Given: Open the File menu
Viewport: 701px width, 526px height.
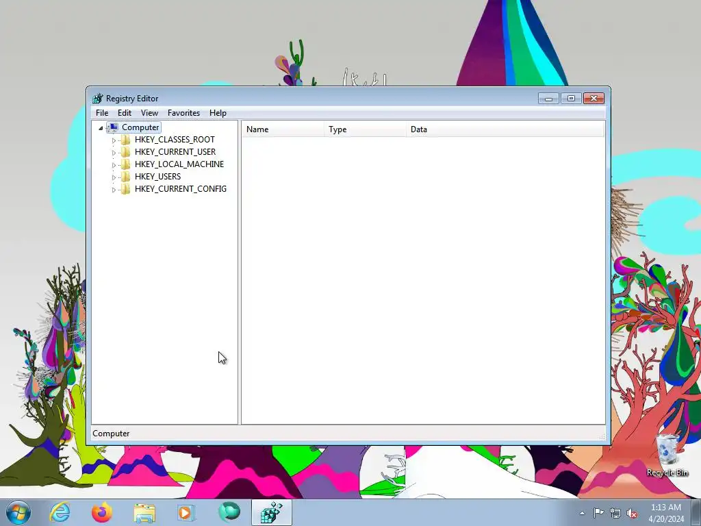Looking at the screenshot, I should click(102, 113).
